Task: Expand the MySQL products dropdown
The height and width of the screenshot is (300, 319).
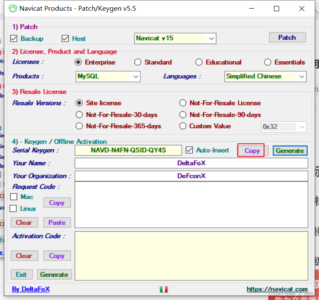Action: tap(108, 76)
